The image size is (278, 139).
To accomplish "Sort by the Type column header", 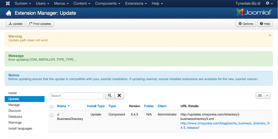I will 112,106.
